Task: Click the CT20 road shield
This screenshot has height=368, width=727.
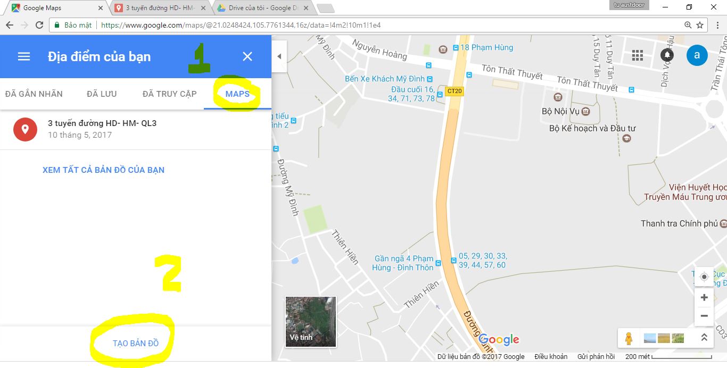Action: [x=455, y=91]
